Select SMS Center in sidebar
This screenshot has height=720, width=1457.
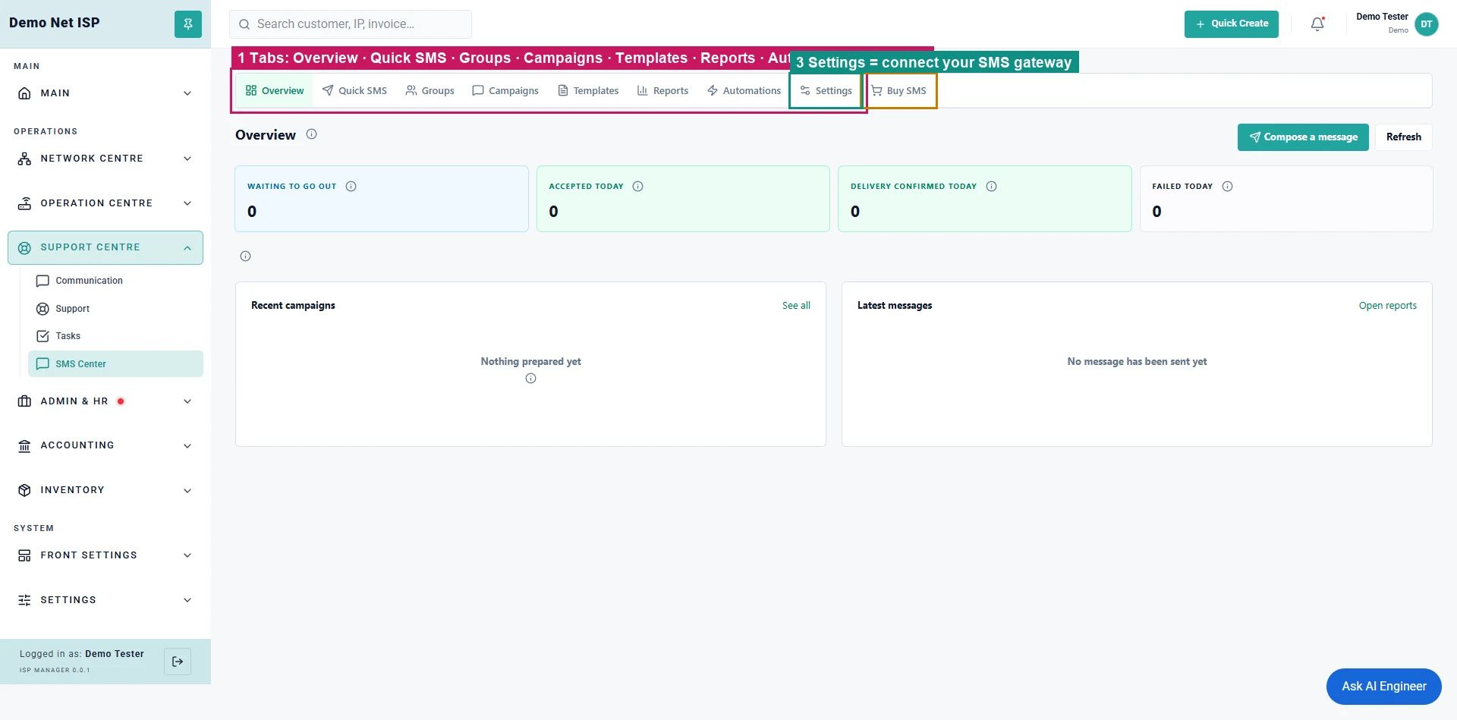(115, 364)
